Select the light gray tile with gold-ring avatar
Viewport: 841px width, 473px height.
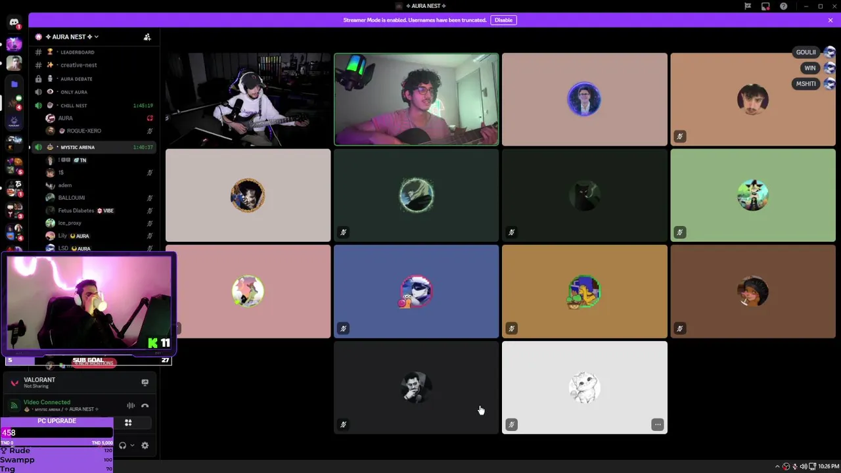click(x=248, y=195)
